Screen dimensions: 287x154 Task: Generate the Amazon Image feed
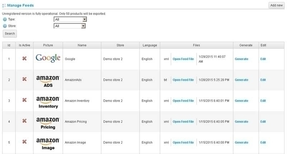[x=241, y=143]
